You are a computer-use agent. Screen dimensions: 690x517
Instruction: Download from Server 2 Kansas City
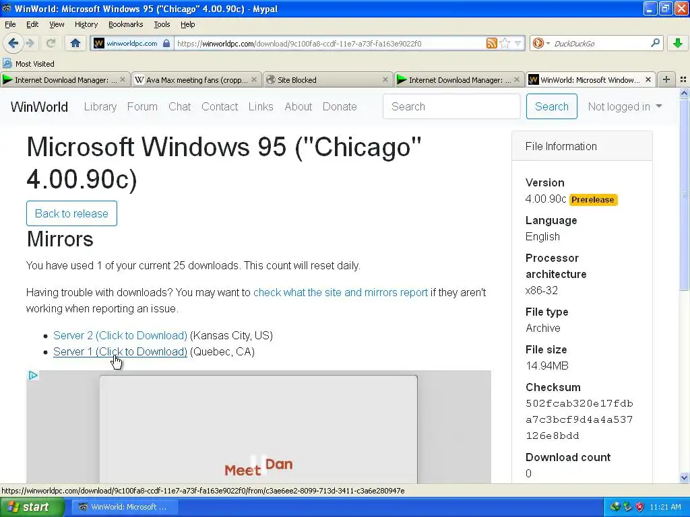click(120, 335)
